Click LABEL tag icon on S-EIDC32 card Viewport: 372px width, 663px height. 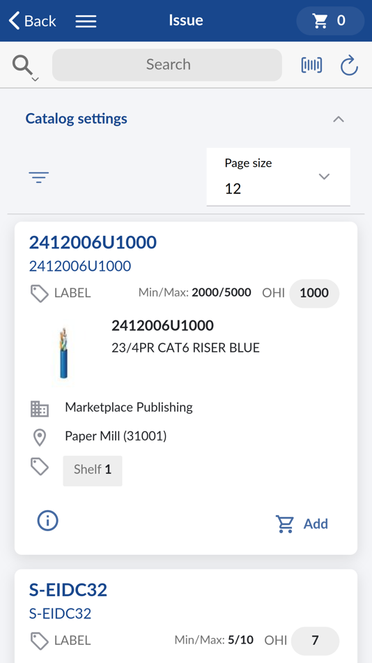point(40,641)
